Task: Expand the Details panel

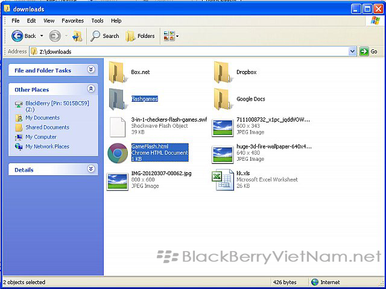Action: point(91,169)
